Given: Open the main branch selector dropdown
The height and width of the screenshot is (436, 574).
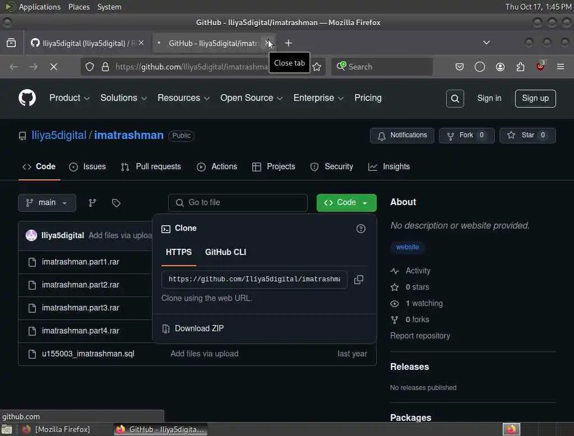Looking at the screenshot, I should [47, 203].
